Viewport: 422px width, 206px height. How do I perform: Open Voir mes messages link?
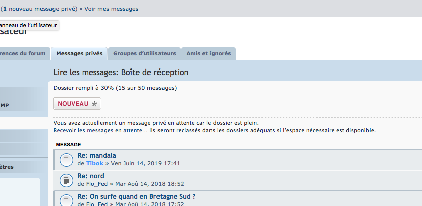(112, 9)
